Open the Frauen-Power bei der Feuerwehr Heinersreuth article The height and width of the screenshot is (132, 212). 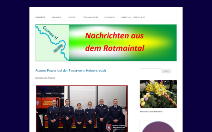click(x=71, y=71)
